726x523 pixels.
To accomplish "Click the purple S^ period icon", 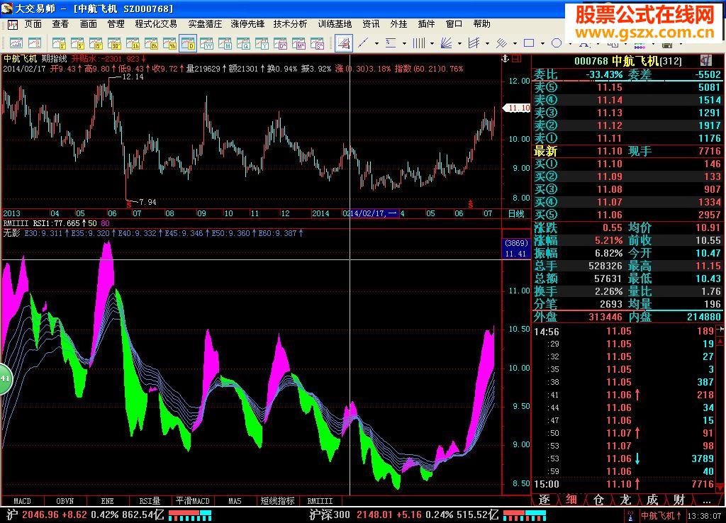I will (318, 43).
